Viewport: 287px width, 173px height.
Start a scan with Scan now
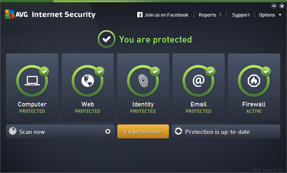coord(32,132)
